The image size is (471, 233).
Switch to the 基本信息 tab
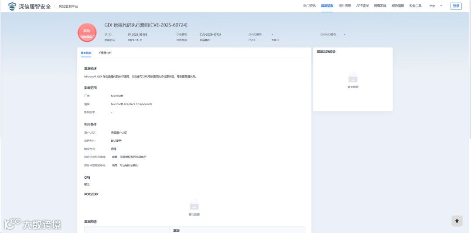[x=86, y=53]
